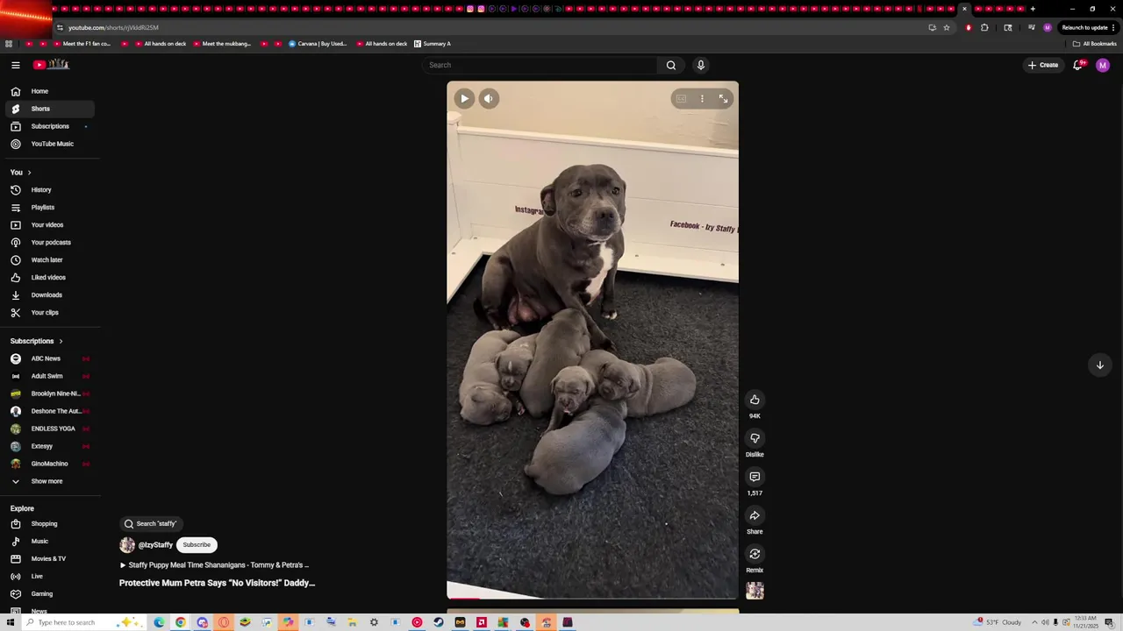Click into the YouTube Search field

(x=540, y=65)
